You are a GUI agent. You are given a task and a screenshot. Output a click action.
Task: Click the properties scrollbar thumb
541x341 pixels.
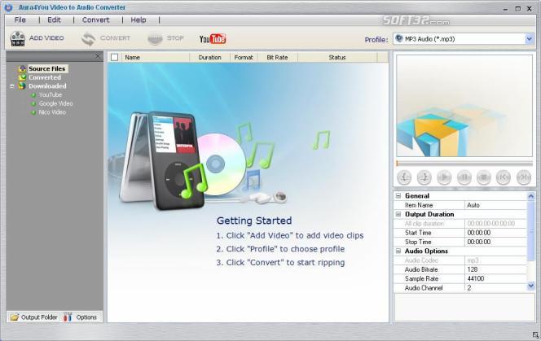tap(530, 231)
